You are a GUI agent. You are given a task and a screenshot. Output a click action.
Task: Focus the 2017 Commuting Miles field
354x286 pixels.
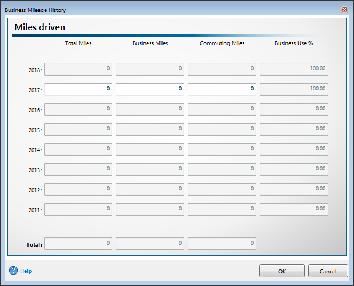click(222, 89)
